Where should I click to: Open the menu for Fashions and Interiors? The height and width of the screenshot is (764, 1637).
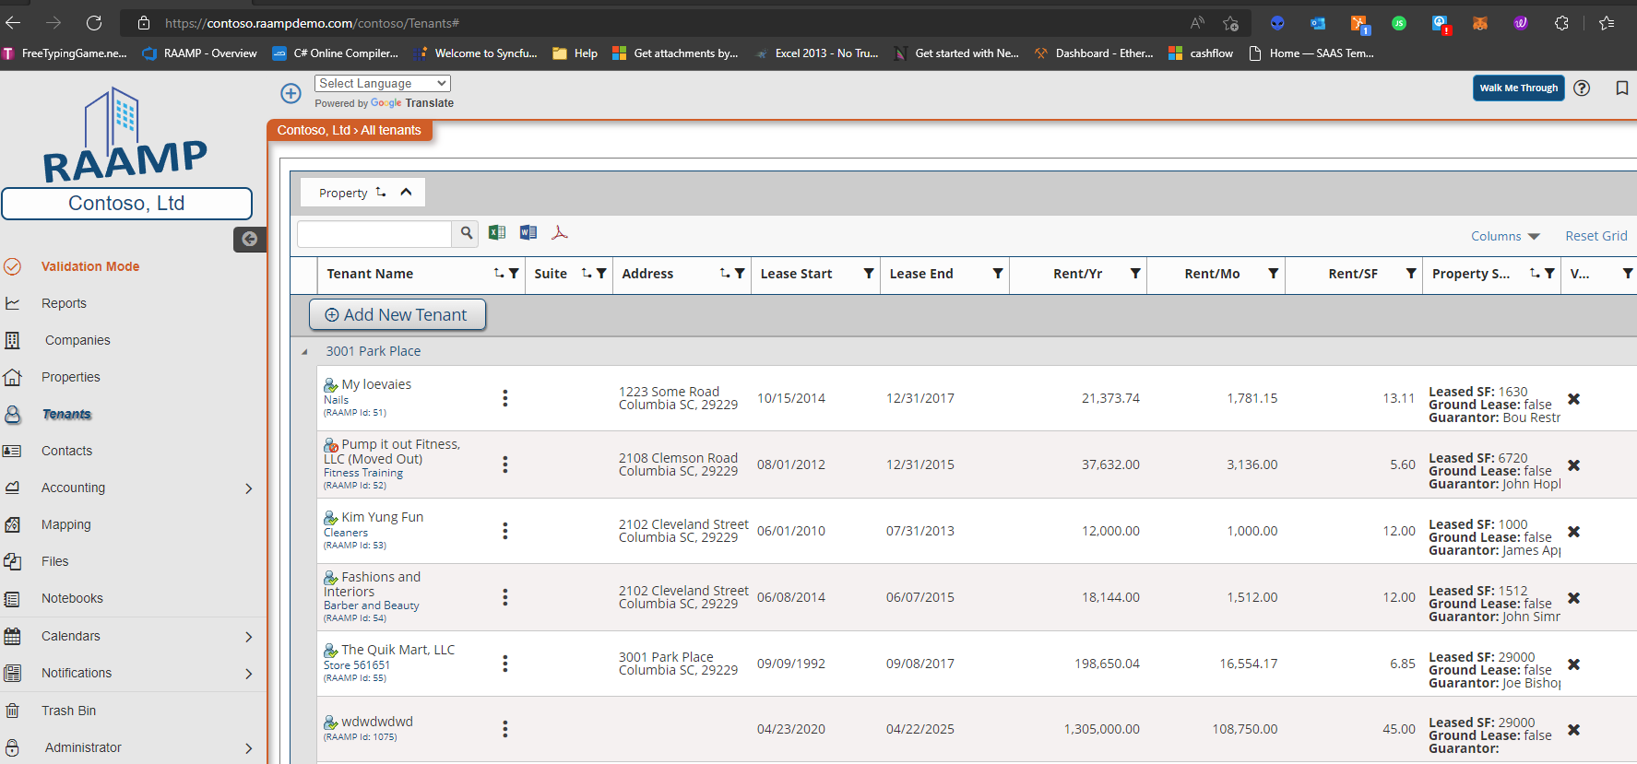(x=505, y=597)
